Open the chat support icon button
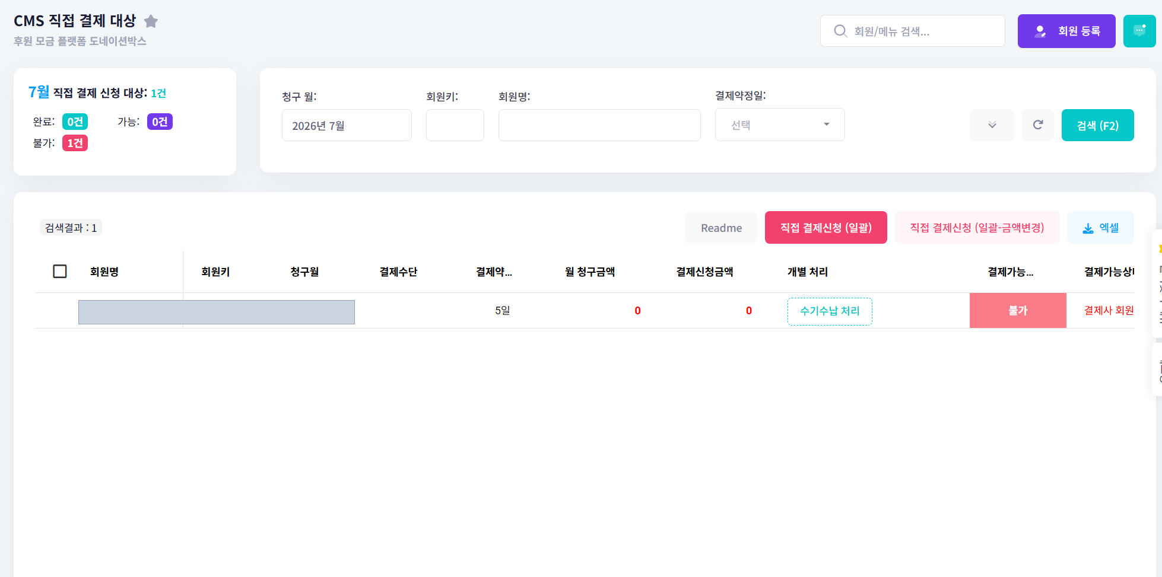 1139,31
